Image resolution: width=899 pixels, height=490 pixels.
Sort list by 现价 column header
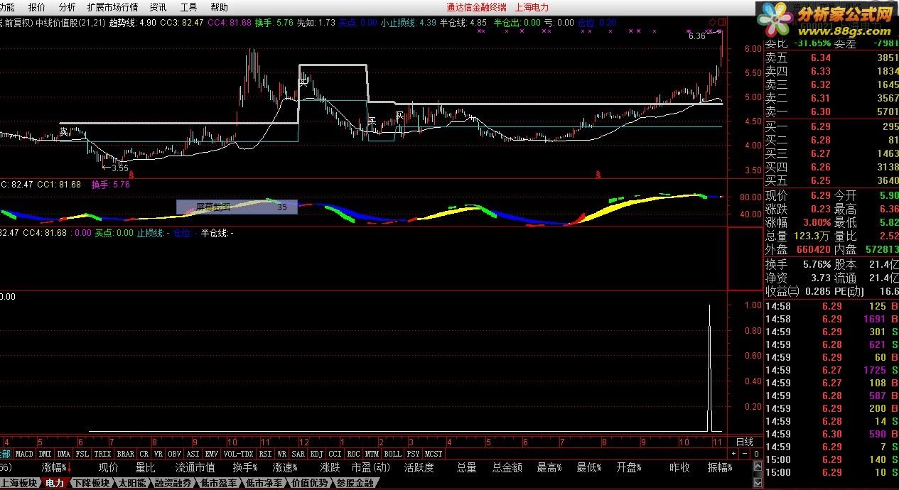coord(108,467)
